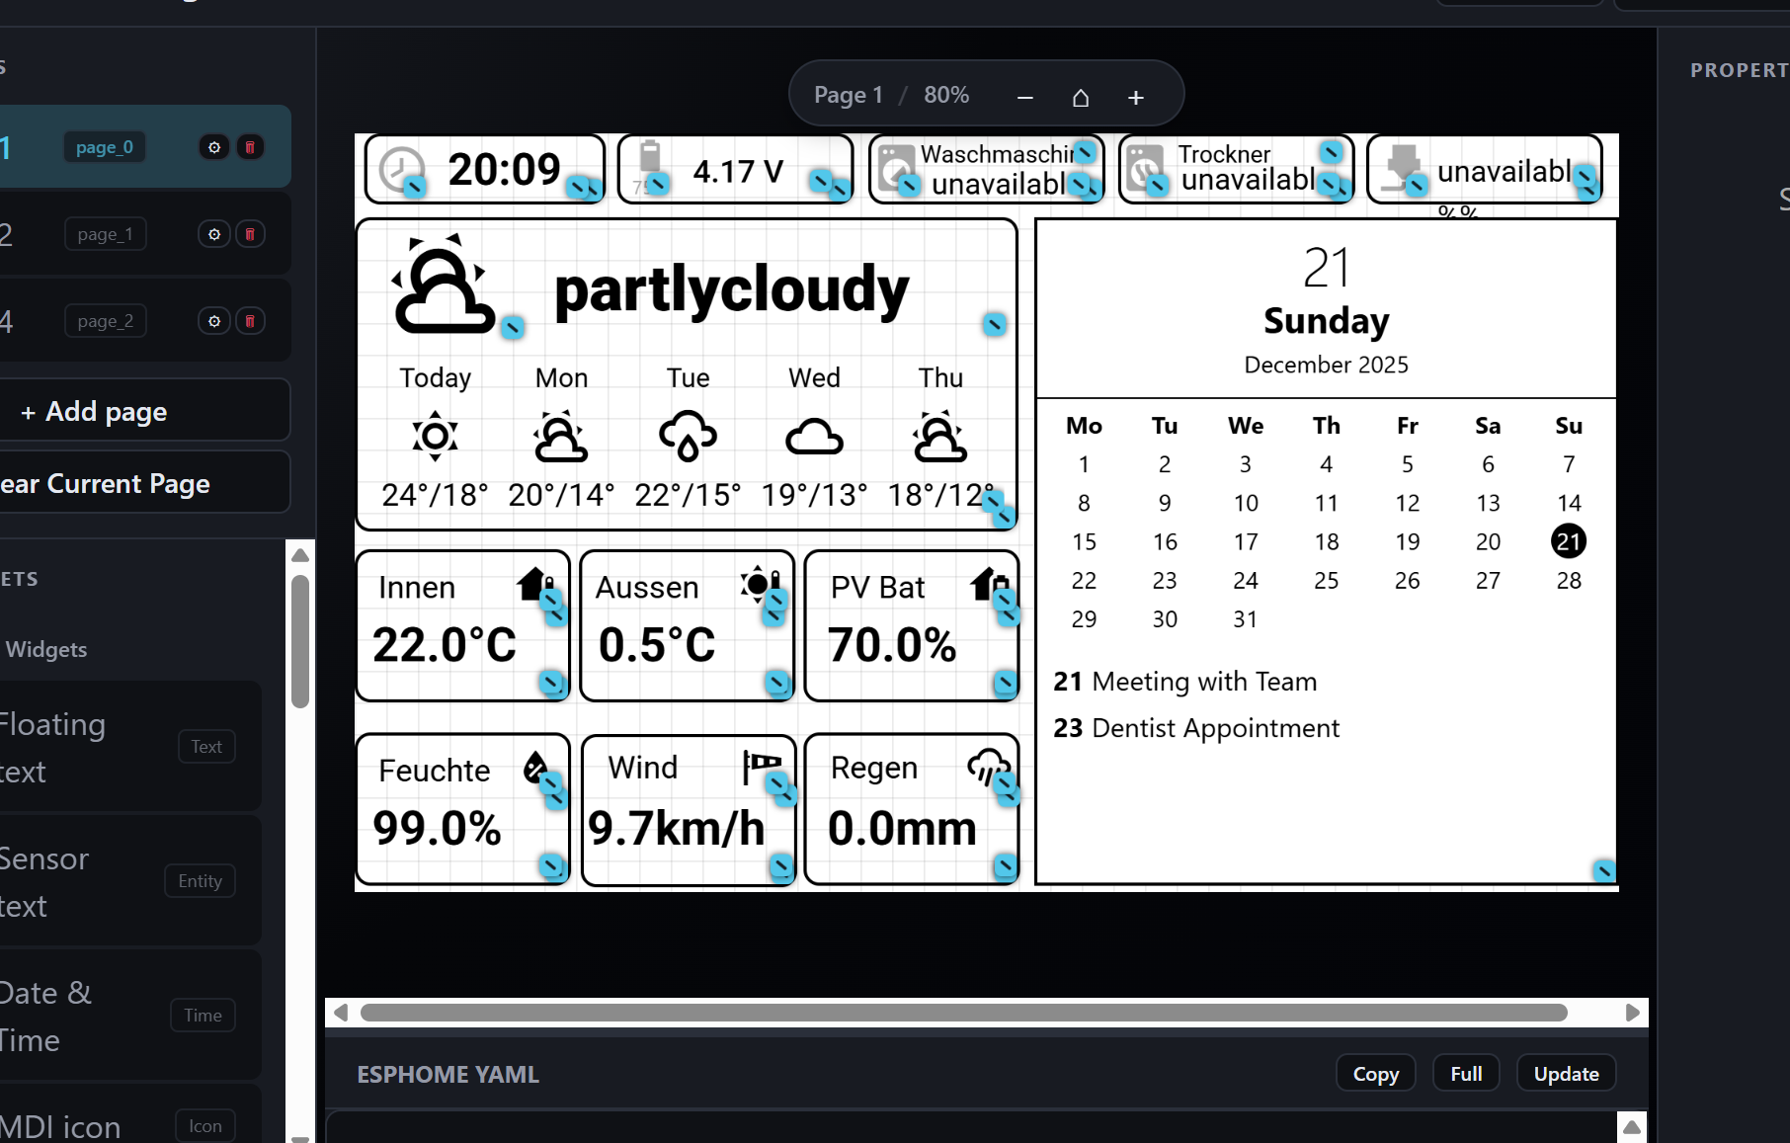Open the page_2 settings gear
The width and height of the screenshot is (1790, 1143).
click(x=214, y=321)
